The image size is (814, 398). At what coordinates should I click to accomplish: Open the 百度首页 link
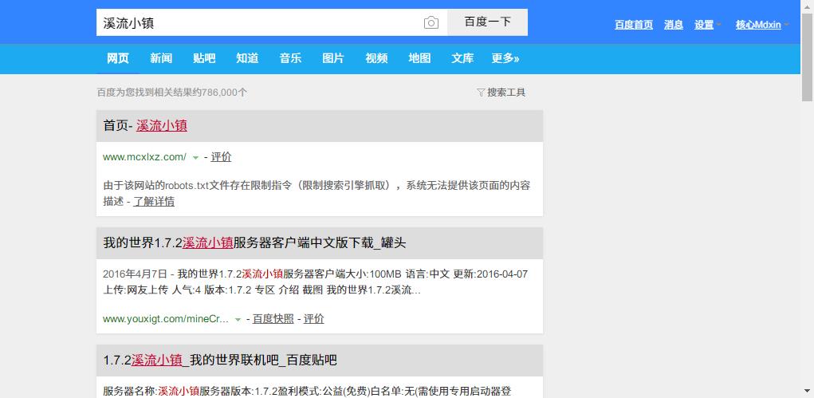coord(634,25)
